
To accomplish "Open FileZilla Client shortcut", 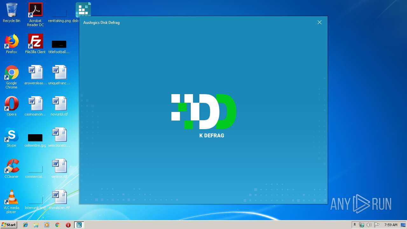I will (35, 44).
